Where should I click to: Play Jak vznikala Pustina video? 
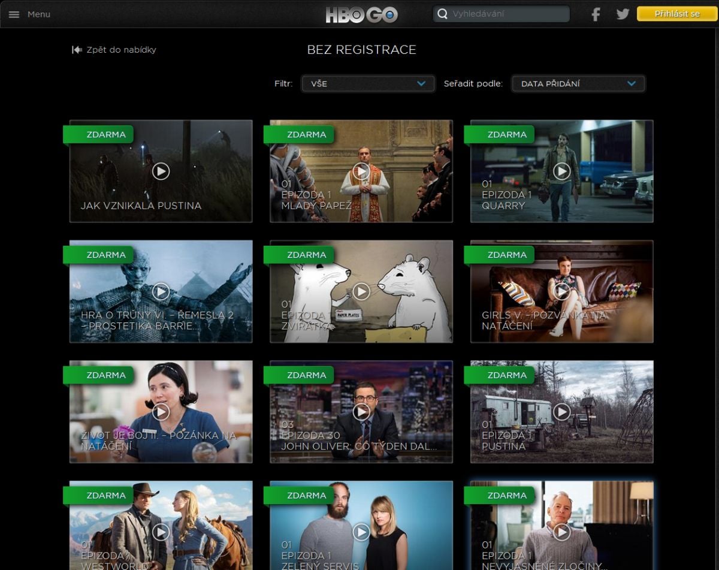pyautogui.click(x=161, y=171)
